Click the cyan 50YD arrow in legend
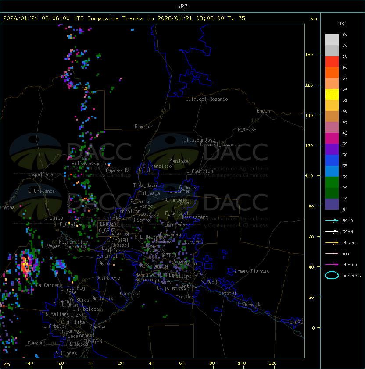The image size is (365, 369). pos(332,220)
